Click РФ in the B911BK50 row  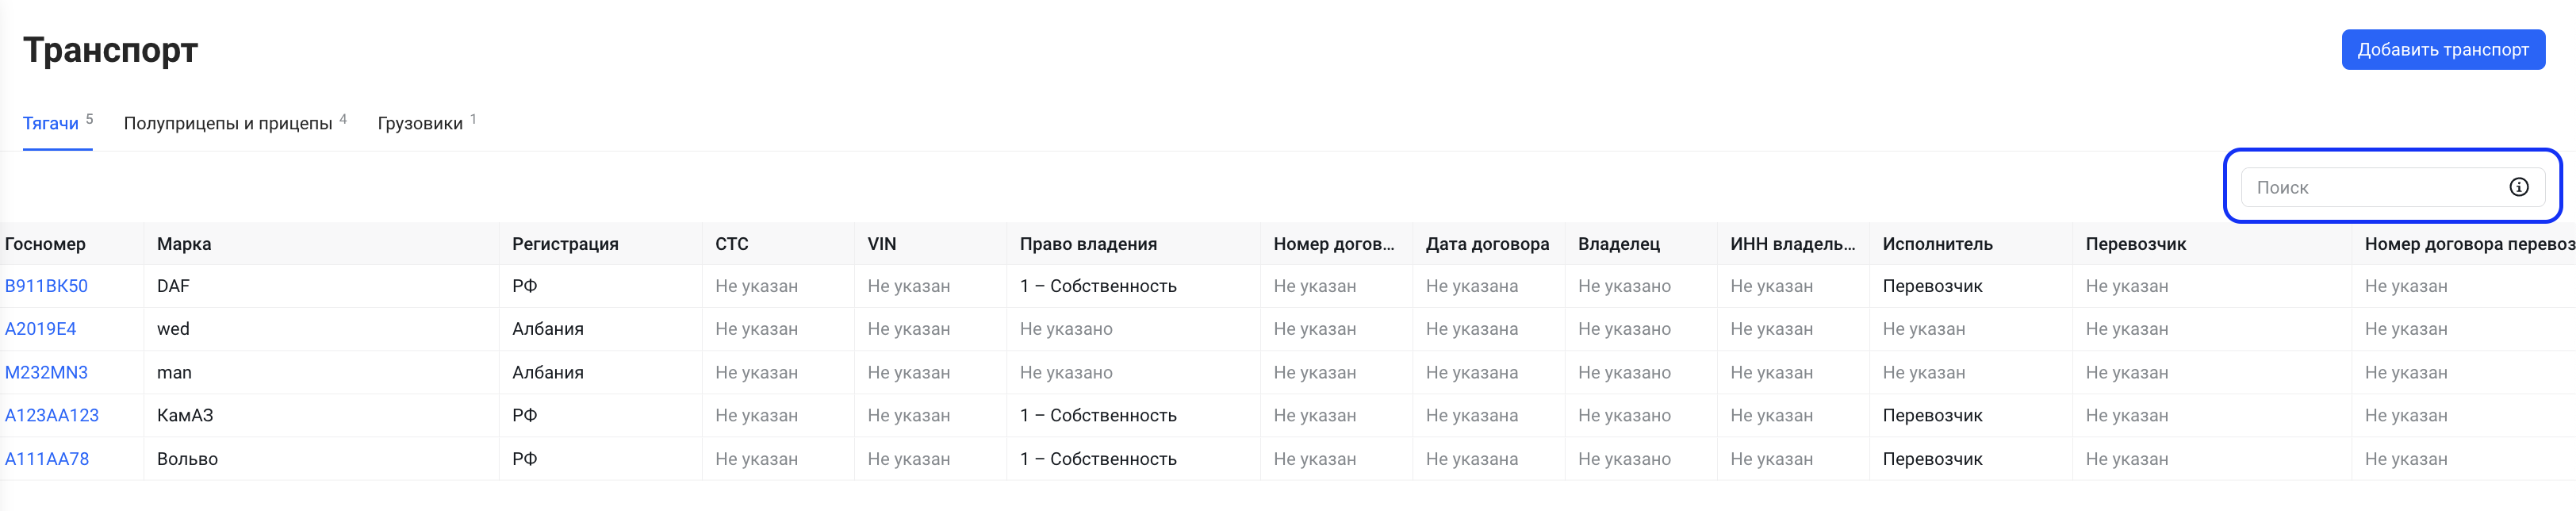(525, 286)
